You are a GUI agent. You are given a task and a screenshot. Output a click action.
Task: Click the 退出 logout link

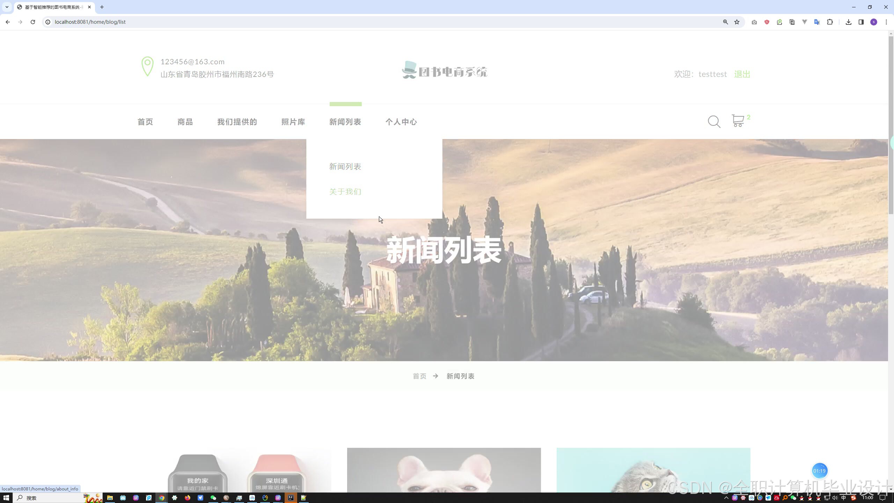(x=742, y=74)
